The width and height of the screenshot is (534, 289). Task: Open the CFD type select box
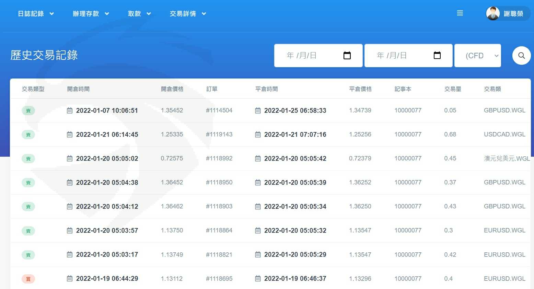tap(477, 56)
